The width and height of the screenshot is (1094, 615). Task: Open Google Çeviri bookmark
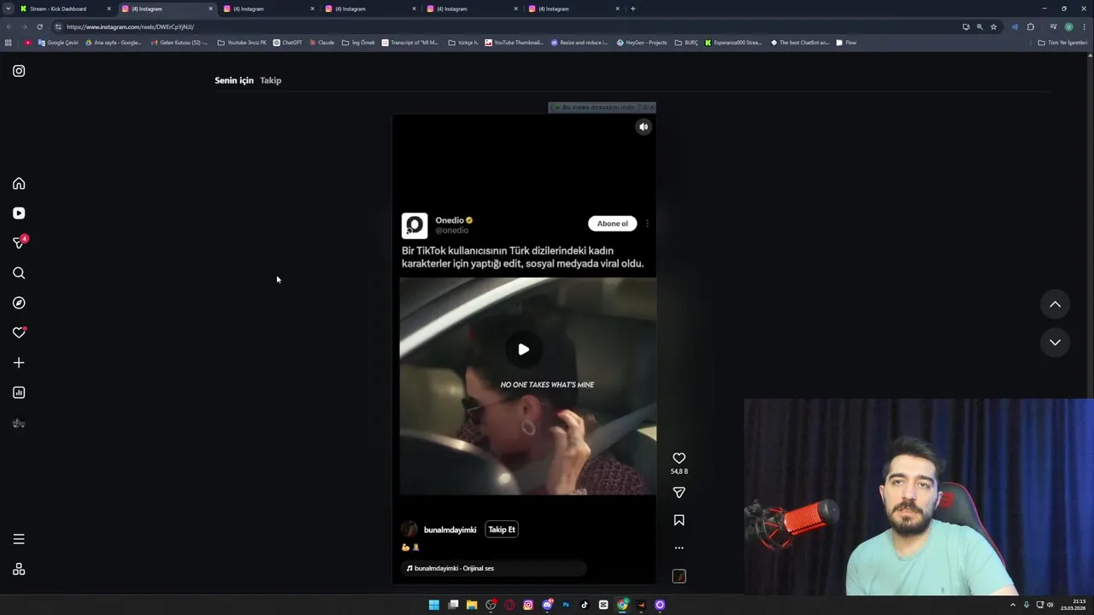click(58, 43)
